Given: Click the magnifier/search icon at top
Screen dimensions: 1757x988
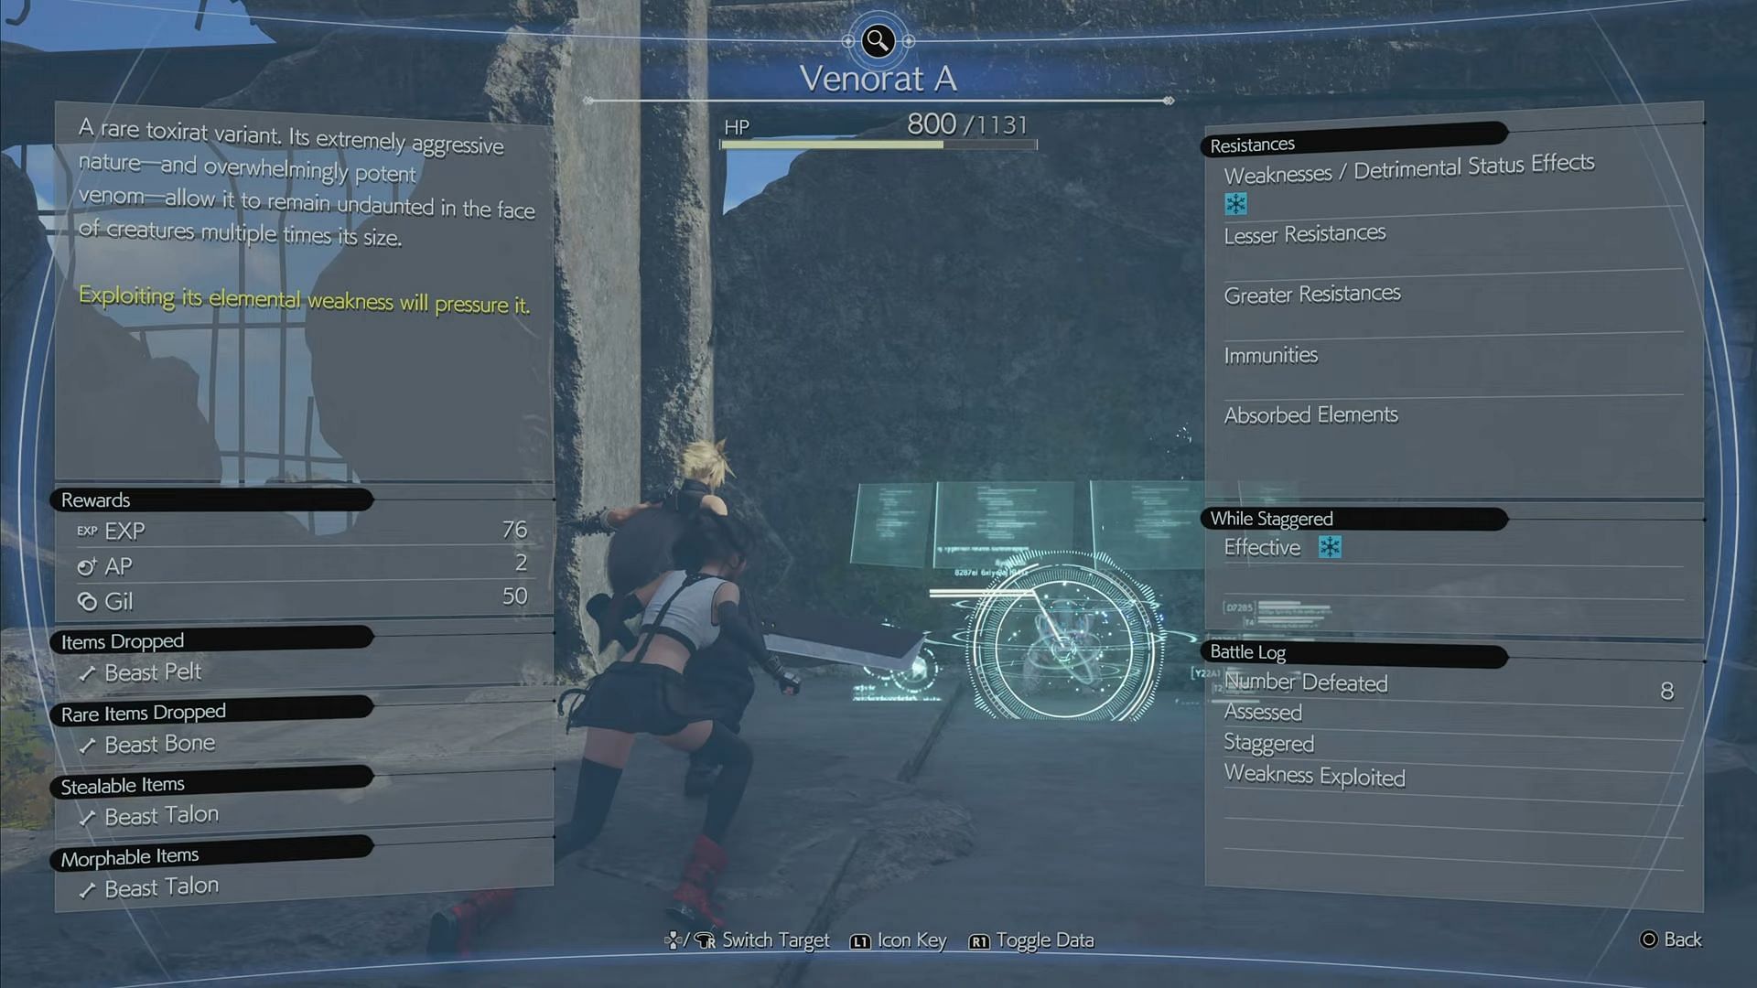Looking at the screenshot, I should click(878, 41).
